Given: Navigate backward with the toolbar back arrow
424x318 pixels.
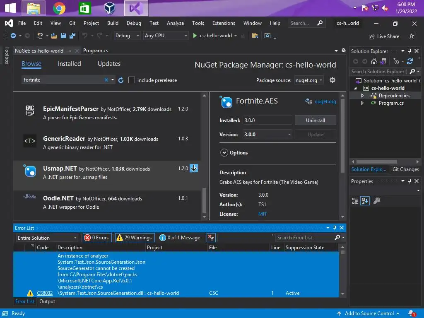Looking at the screenshot, I should click(x=13, y=36).
